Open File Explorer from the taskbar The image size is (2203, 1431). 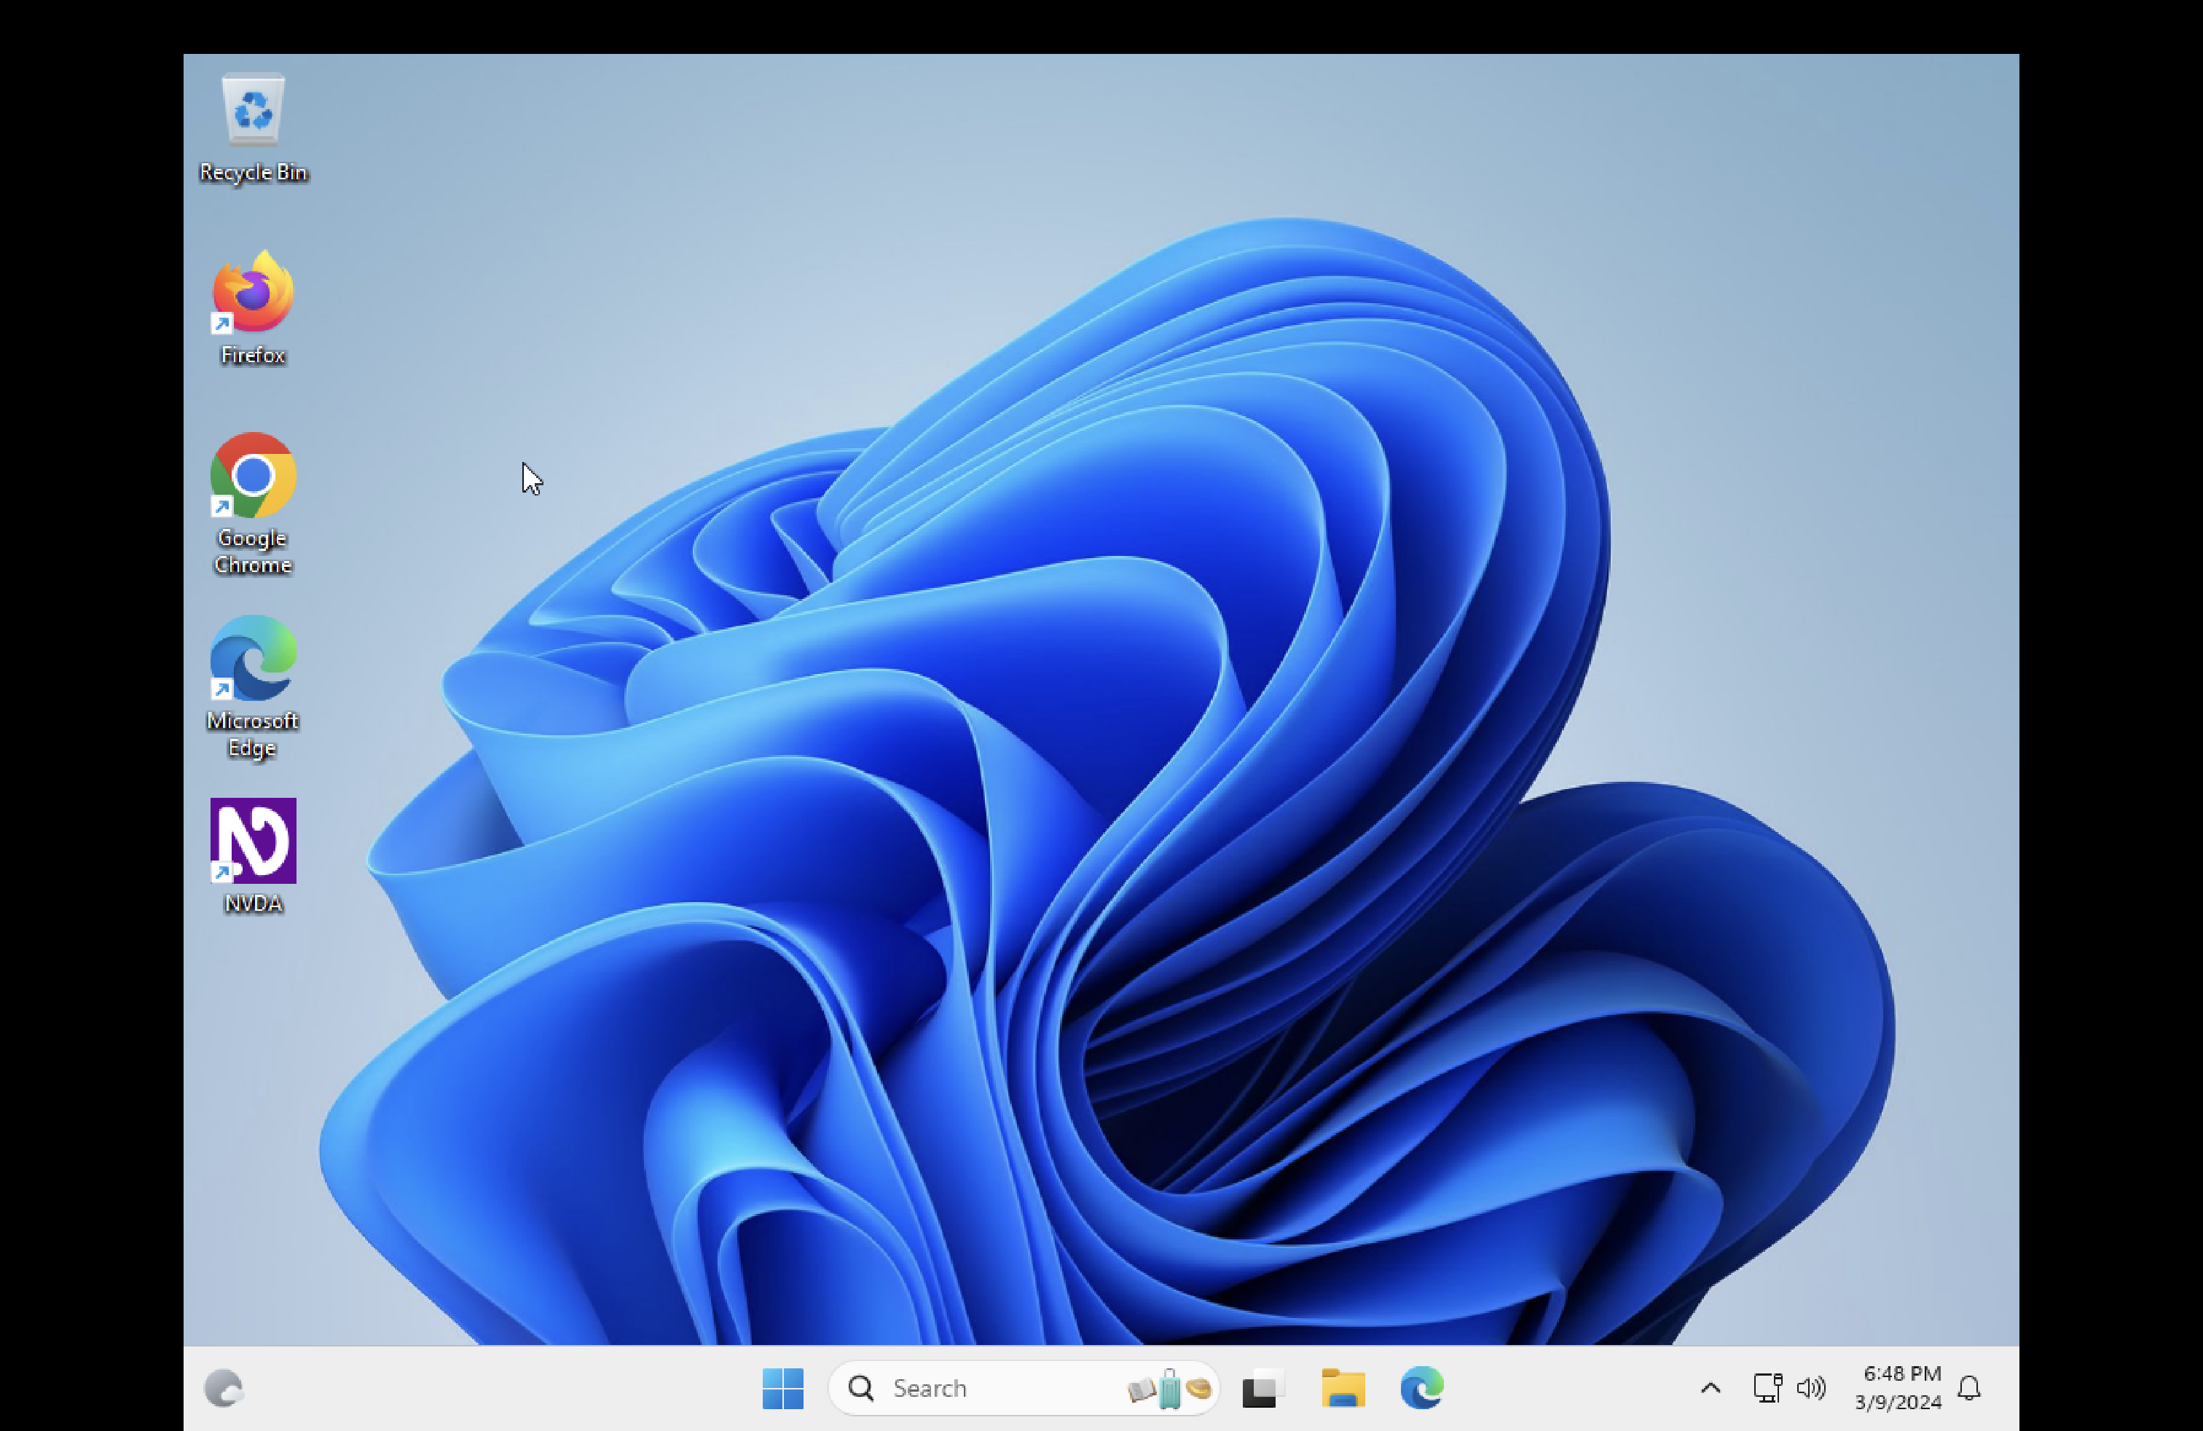(1344, 1387)
